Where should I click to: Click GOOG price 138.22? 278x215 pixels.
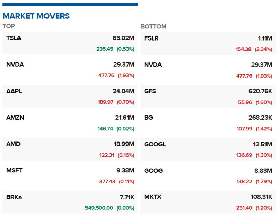click(244, 182)
